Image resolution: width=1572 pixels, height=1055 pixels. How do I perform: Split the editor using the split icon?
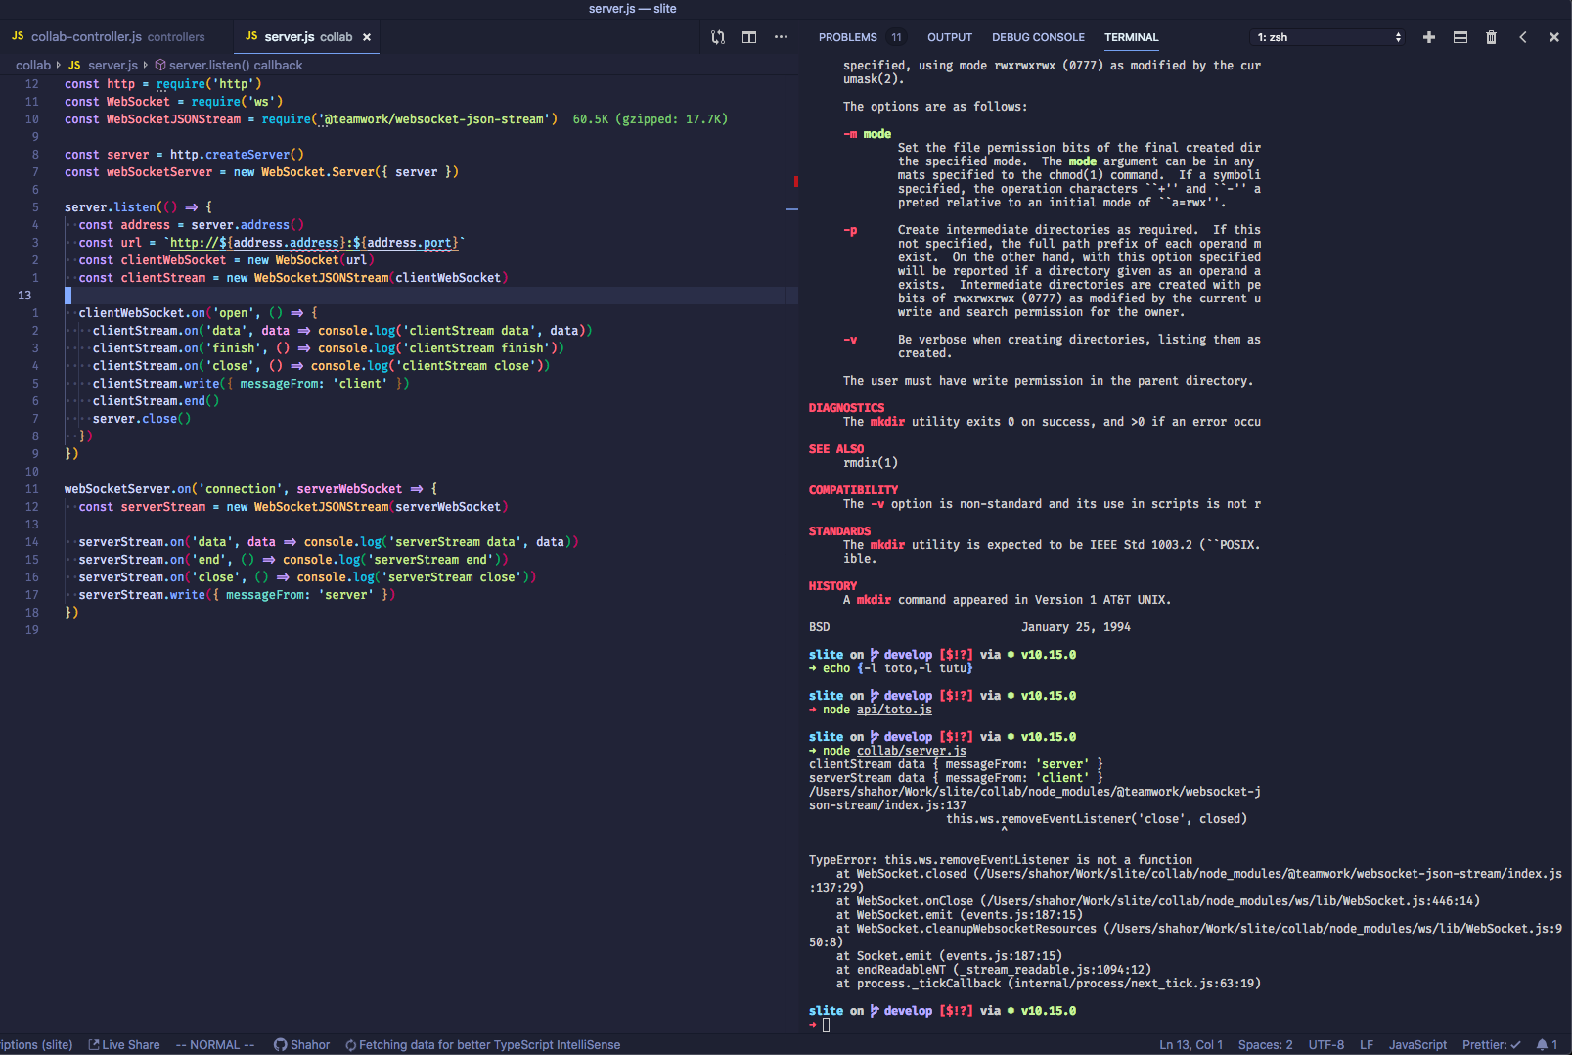tap(749, 36)
